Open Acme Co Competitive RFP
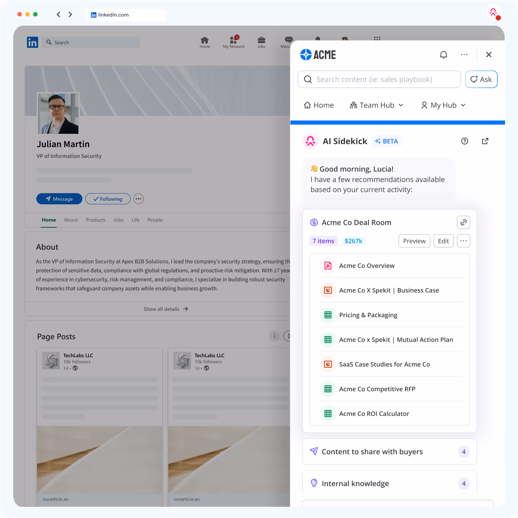518x518 pixels. tap(390, 389)
